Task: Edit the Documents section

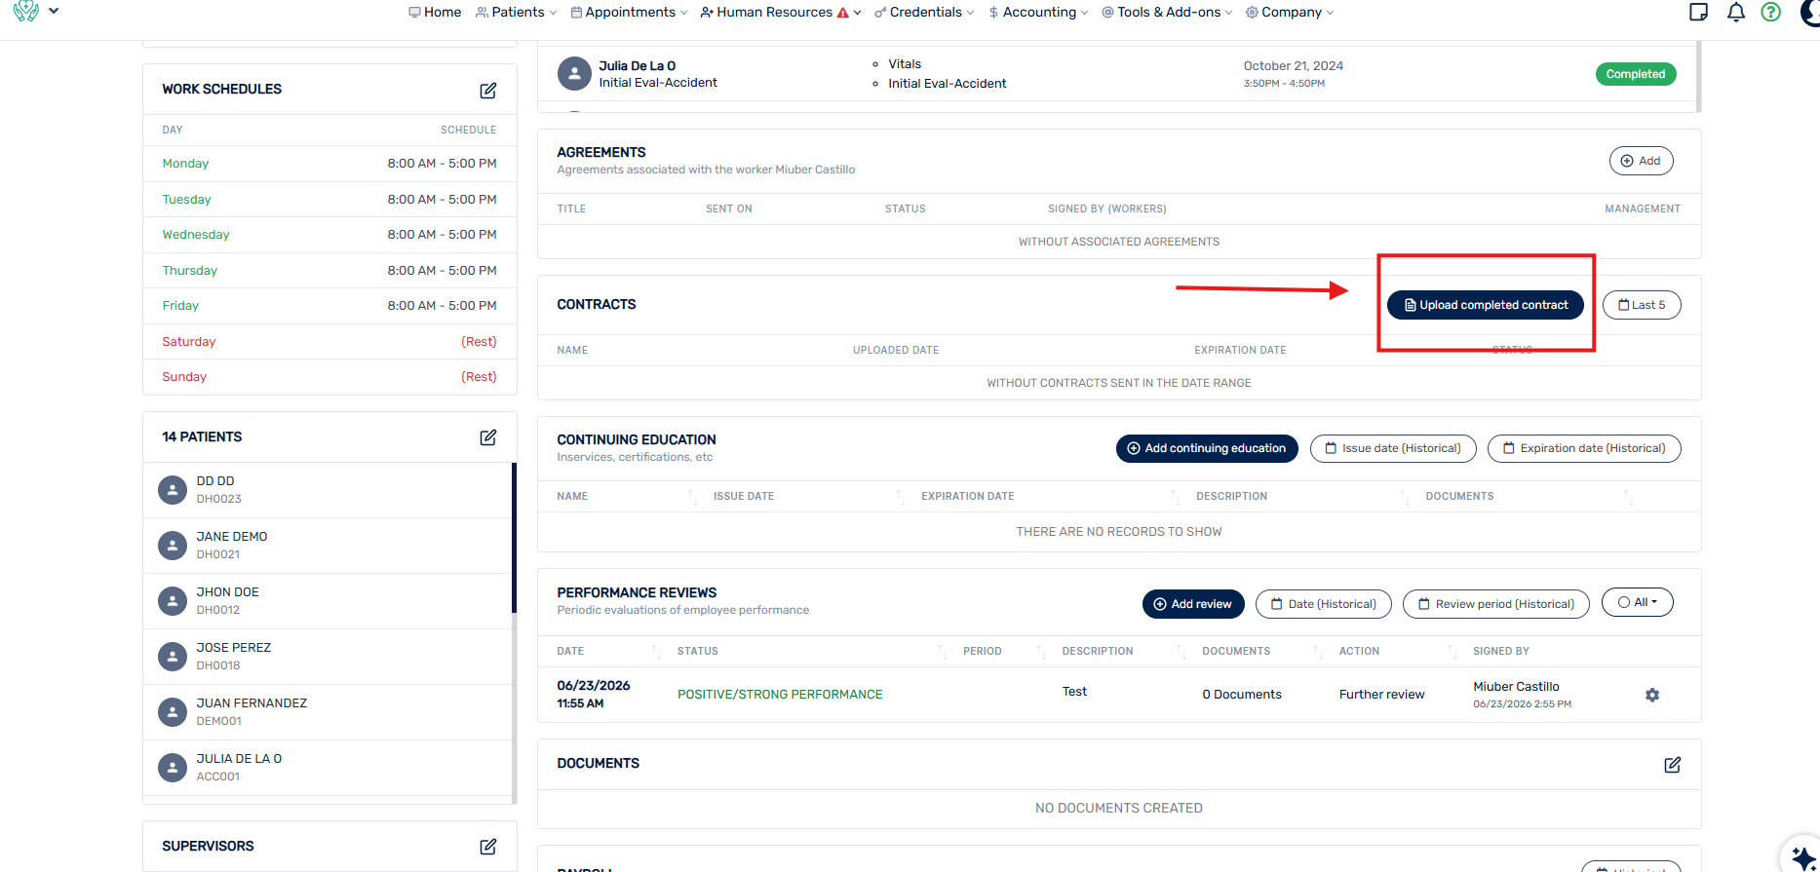Action: click(x=1672, y=765)
